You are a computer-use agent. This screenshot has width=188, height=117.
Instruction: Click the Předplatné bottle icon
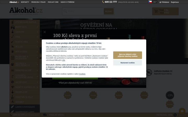tap(13, 92)
